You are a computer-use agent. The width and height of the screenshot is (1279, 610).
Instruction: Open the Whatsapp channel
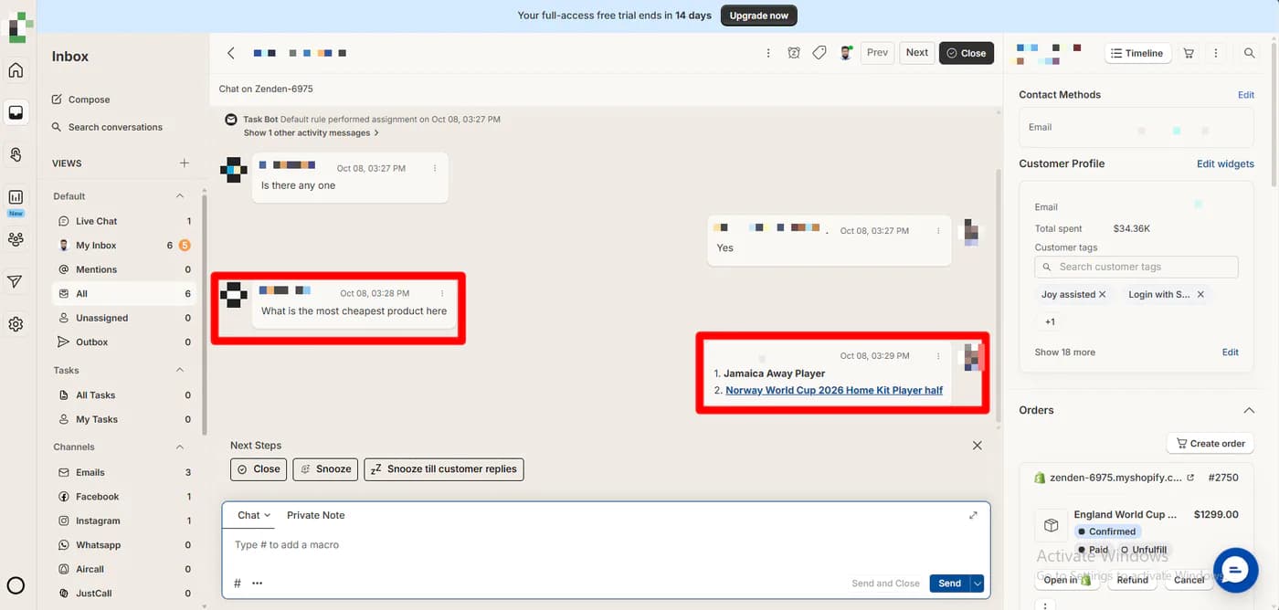tap(124, 545)
